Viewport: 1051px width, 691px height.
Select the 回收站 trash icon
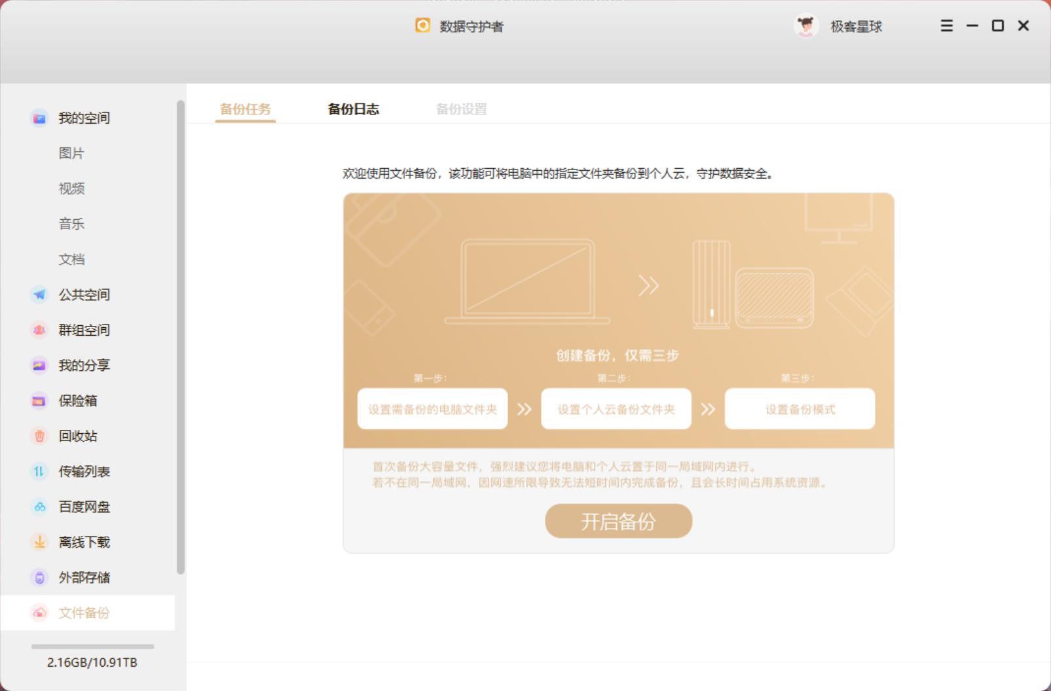pyautogui.click(x=39, y=436)
